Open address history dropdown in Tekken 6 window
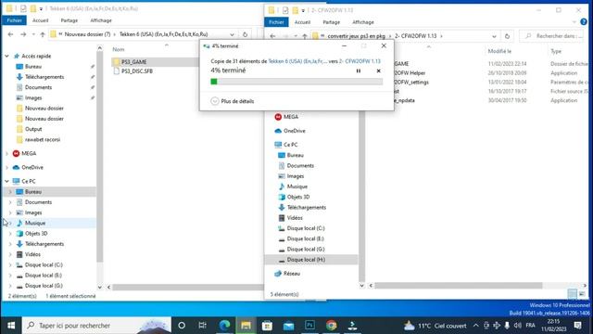This screenshot has height=334, width=593. 232,34
